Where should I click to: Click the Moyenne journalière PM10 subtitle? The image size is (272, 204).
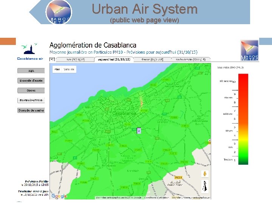click(123, 52)
